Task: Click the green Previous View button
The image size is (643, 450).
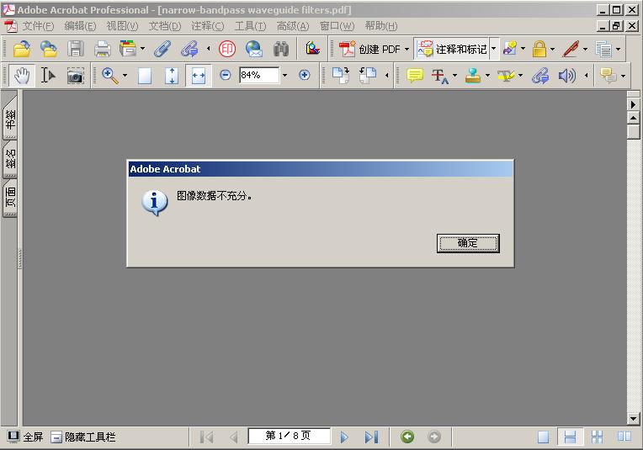Action: (x=407, y=437)
